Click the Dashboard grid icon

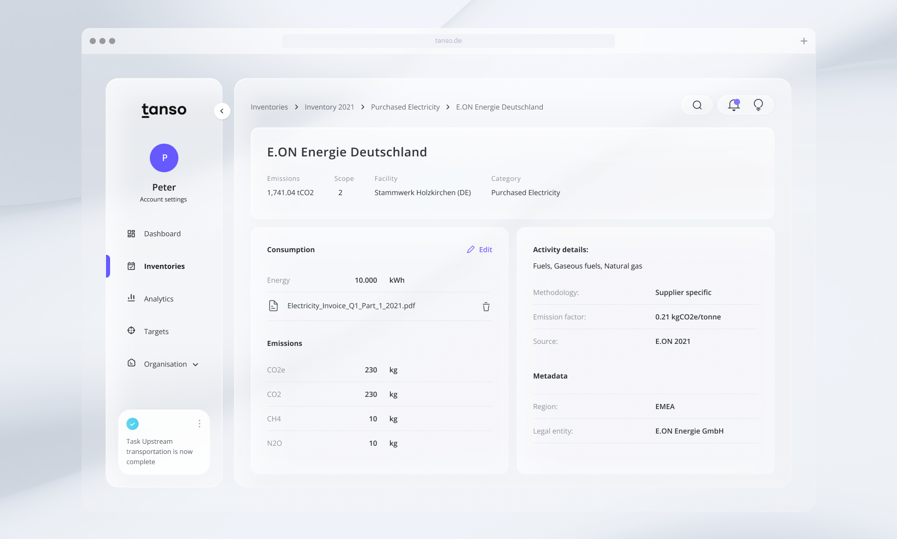pyautogui.click(x=131, y=233)
